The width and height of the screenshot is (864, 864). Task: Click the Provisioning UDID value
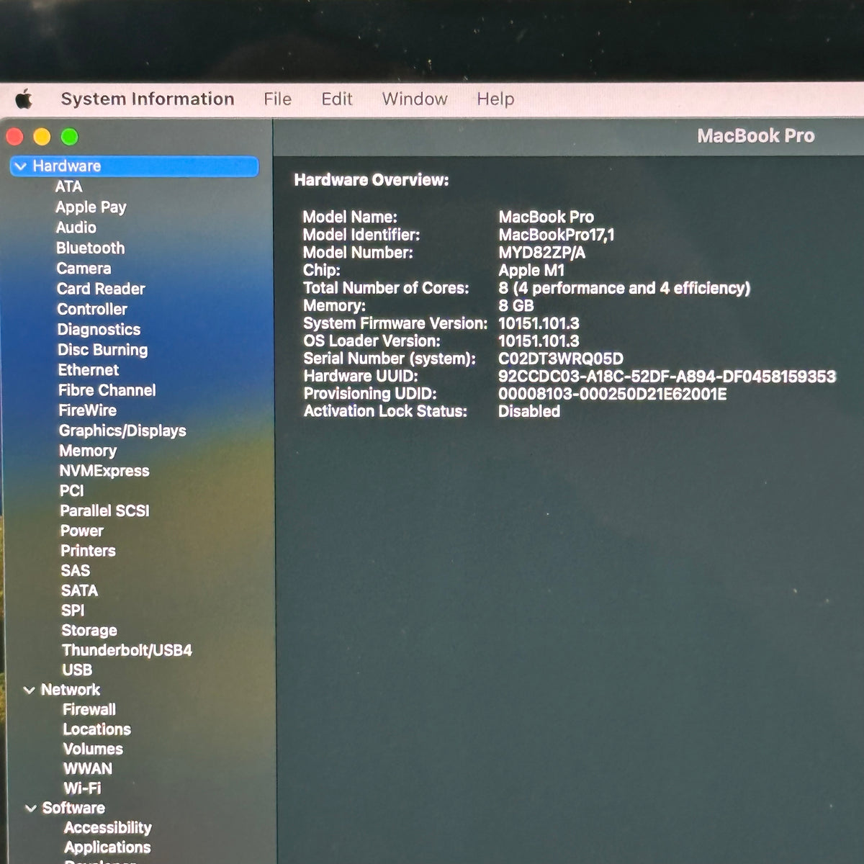(612, 394)
